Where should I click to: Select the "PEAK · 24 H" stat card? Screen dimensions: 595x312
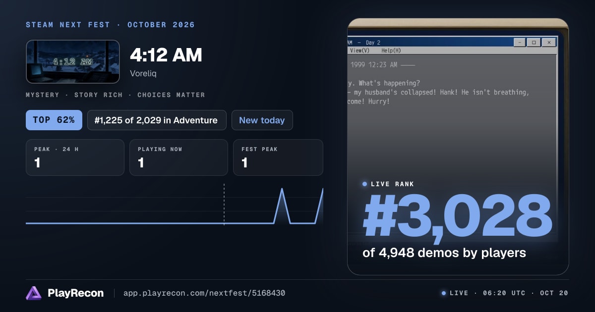point(75,157)
